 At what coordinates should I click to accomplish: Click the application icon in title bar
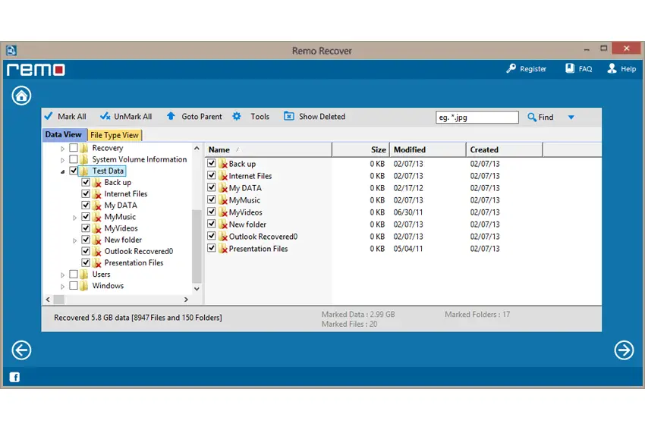coord(11,51)
